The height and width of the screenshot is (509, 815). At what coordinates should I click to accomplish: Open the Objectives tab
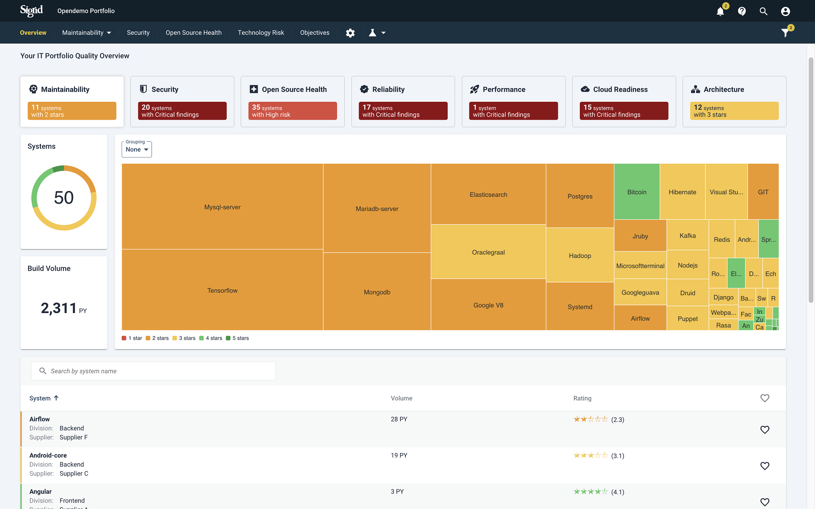click(315, 33)
